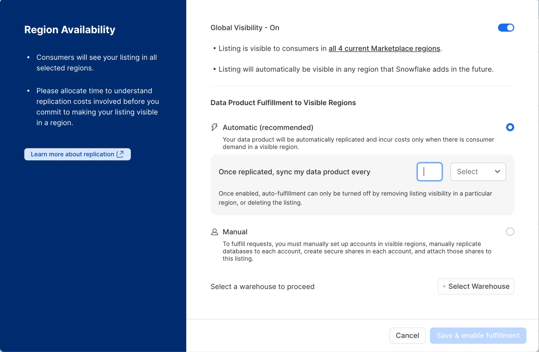Click the lightning bolt Automatic icon
The width and height of the screenshot is (539, 352).
(x=214, y=127)
